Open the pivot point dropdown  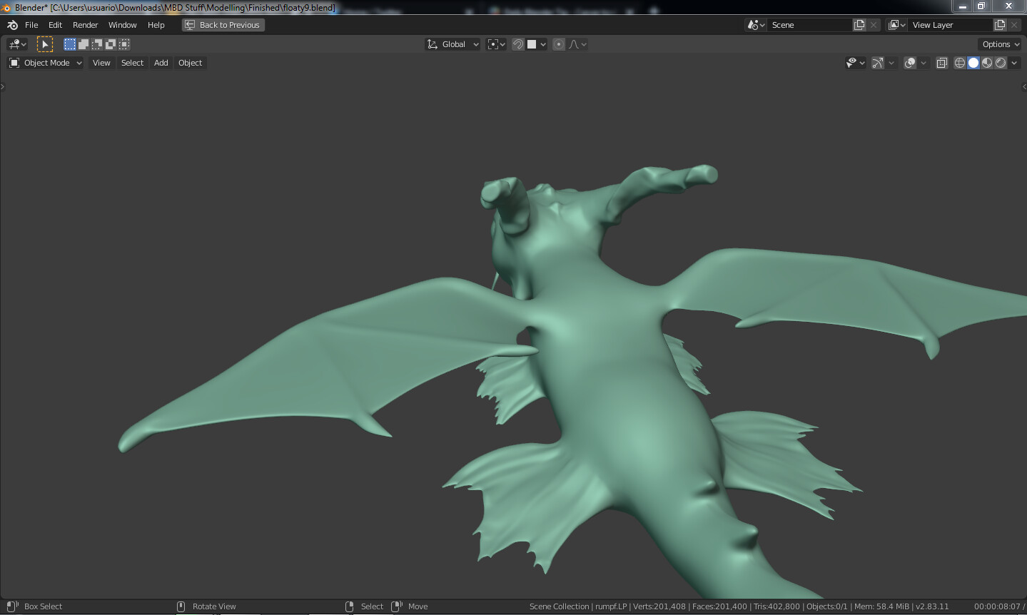[x=496, y=44]
